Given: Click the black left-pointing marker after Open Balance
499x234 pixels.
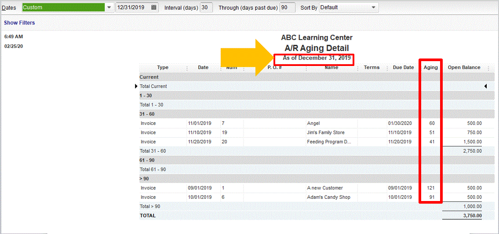Looking at the screenshot, I should click(485, 86).
